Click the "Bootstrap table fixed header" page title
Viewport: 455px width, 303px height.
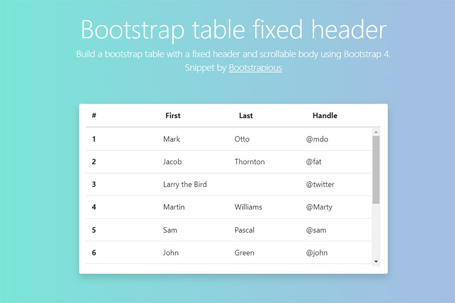pyautogui.click(x=234, y=29)
